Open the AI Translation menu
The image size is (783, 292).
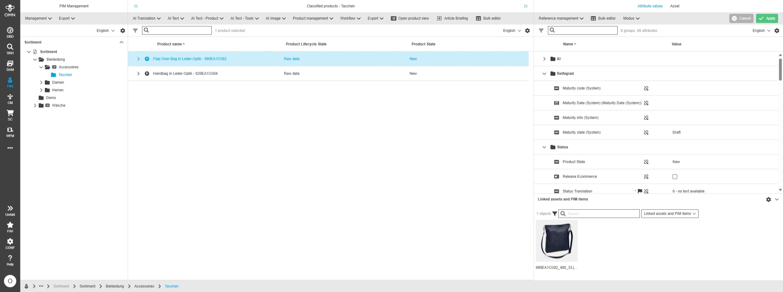click(x=147, y=18)
